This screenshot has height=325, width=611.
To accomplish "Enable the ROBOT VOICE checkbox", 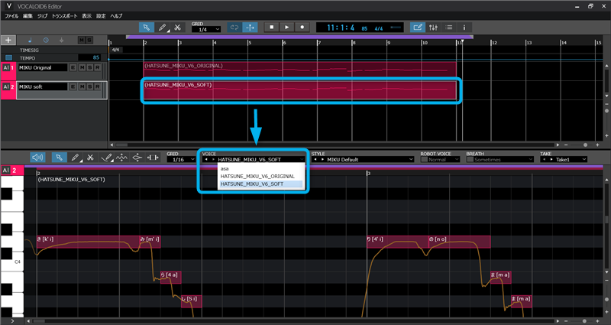I will [x=424, y=160].
